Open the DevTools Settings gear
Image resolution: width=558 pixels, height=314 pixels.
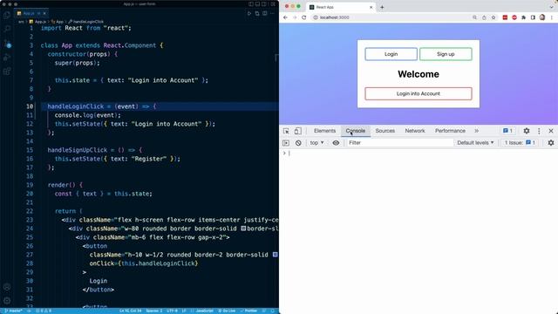click(x=527, y=131)
